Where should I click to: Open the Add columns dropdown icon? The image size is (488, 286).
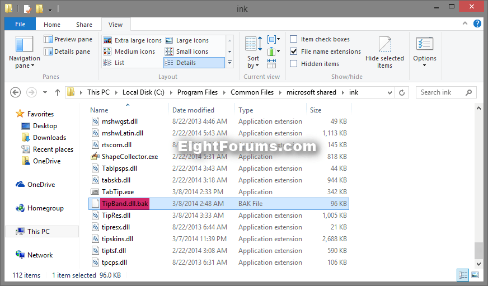click(274, 51)
